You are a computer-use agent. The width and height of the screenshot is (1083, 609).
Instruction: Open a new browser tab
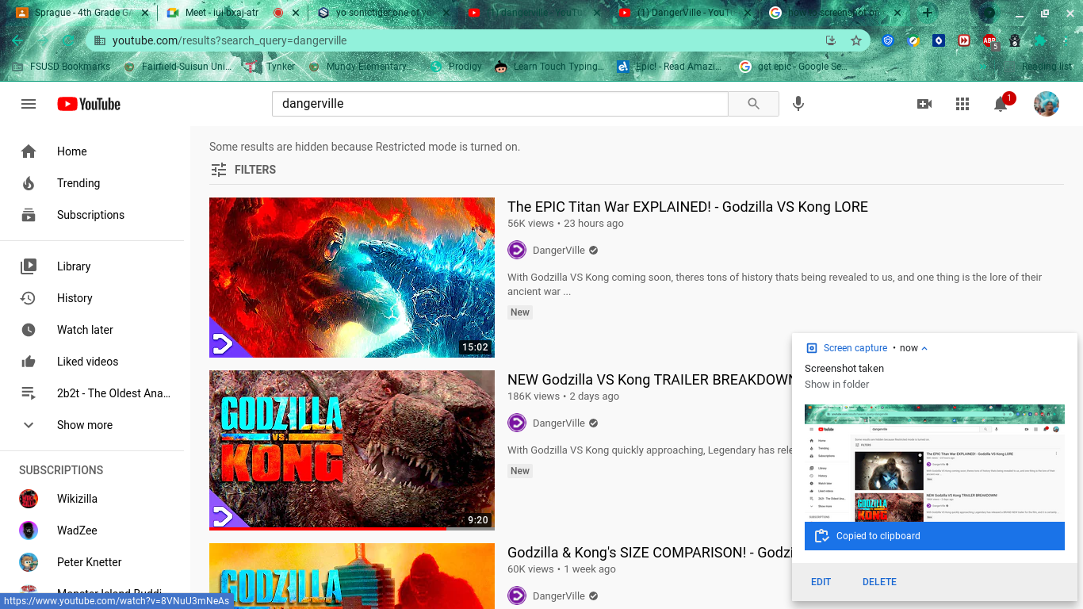click(928, 13)
